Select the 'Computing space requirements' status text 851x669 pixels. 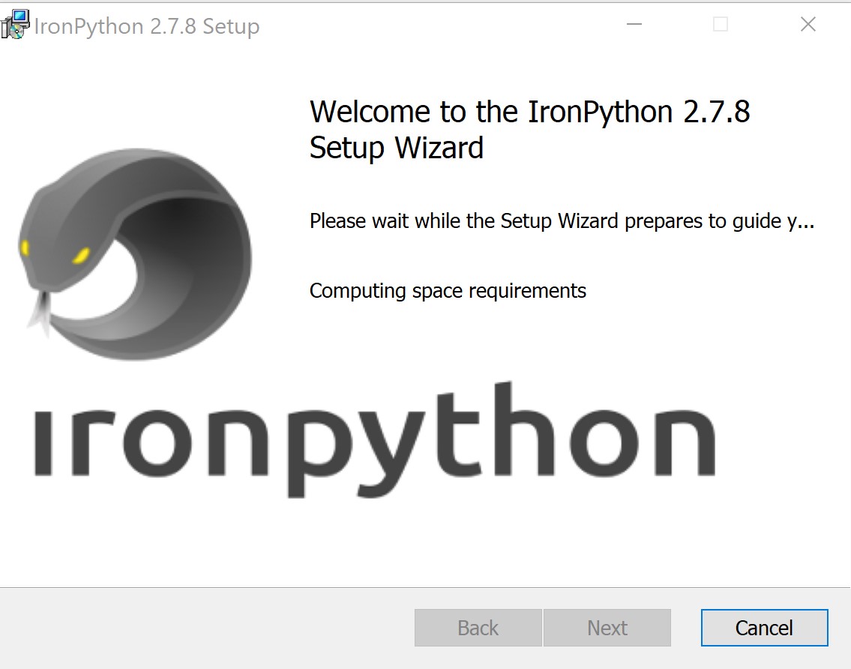(x=447, y=291)
